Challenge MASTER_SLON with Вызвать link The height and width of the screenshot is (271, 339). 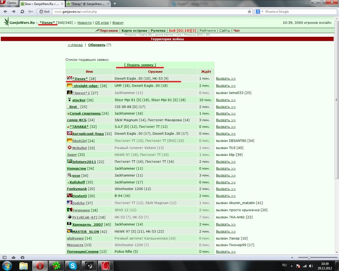point(226,231)
